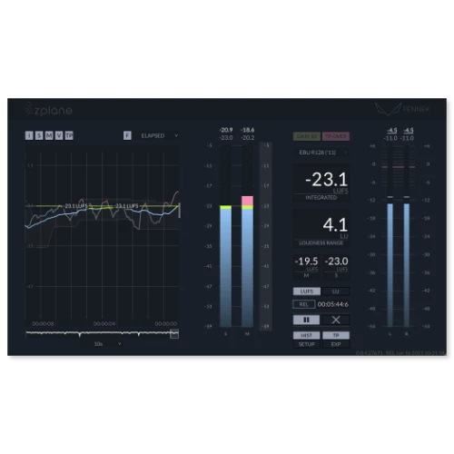Image resolution: width=454 pixels, height=454 pixels.
Task: Click the momentary -19.5 LUFS readout
Action: click(x=306, y=267)
